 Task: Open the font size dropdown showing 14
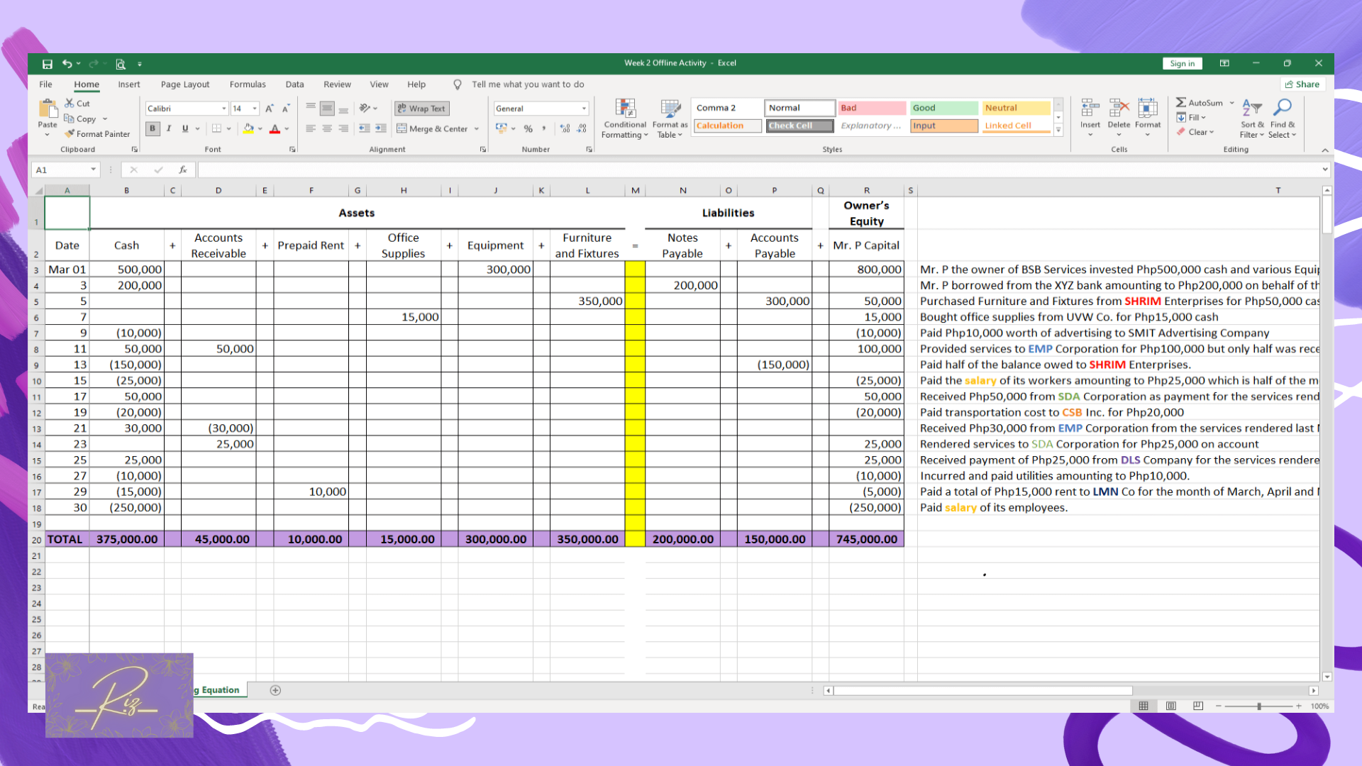pyautogui.click(x=255, y=109)
